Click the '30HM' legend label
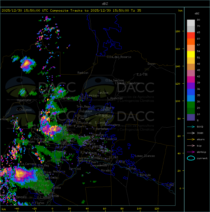 point(200,133)
